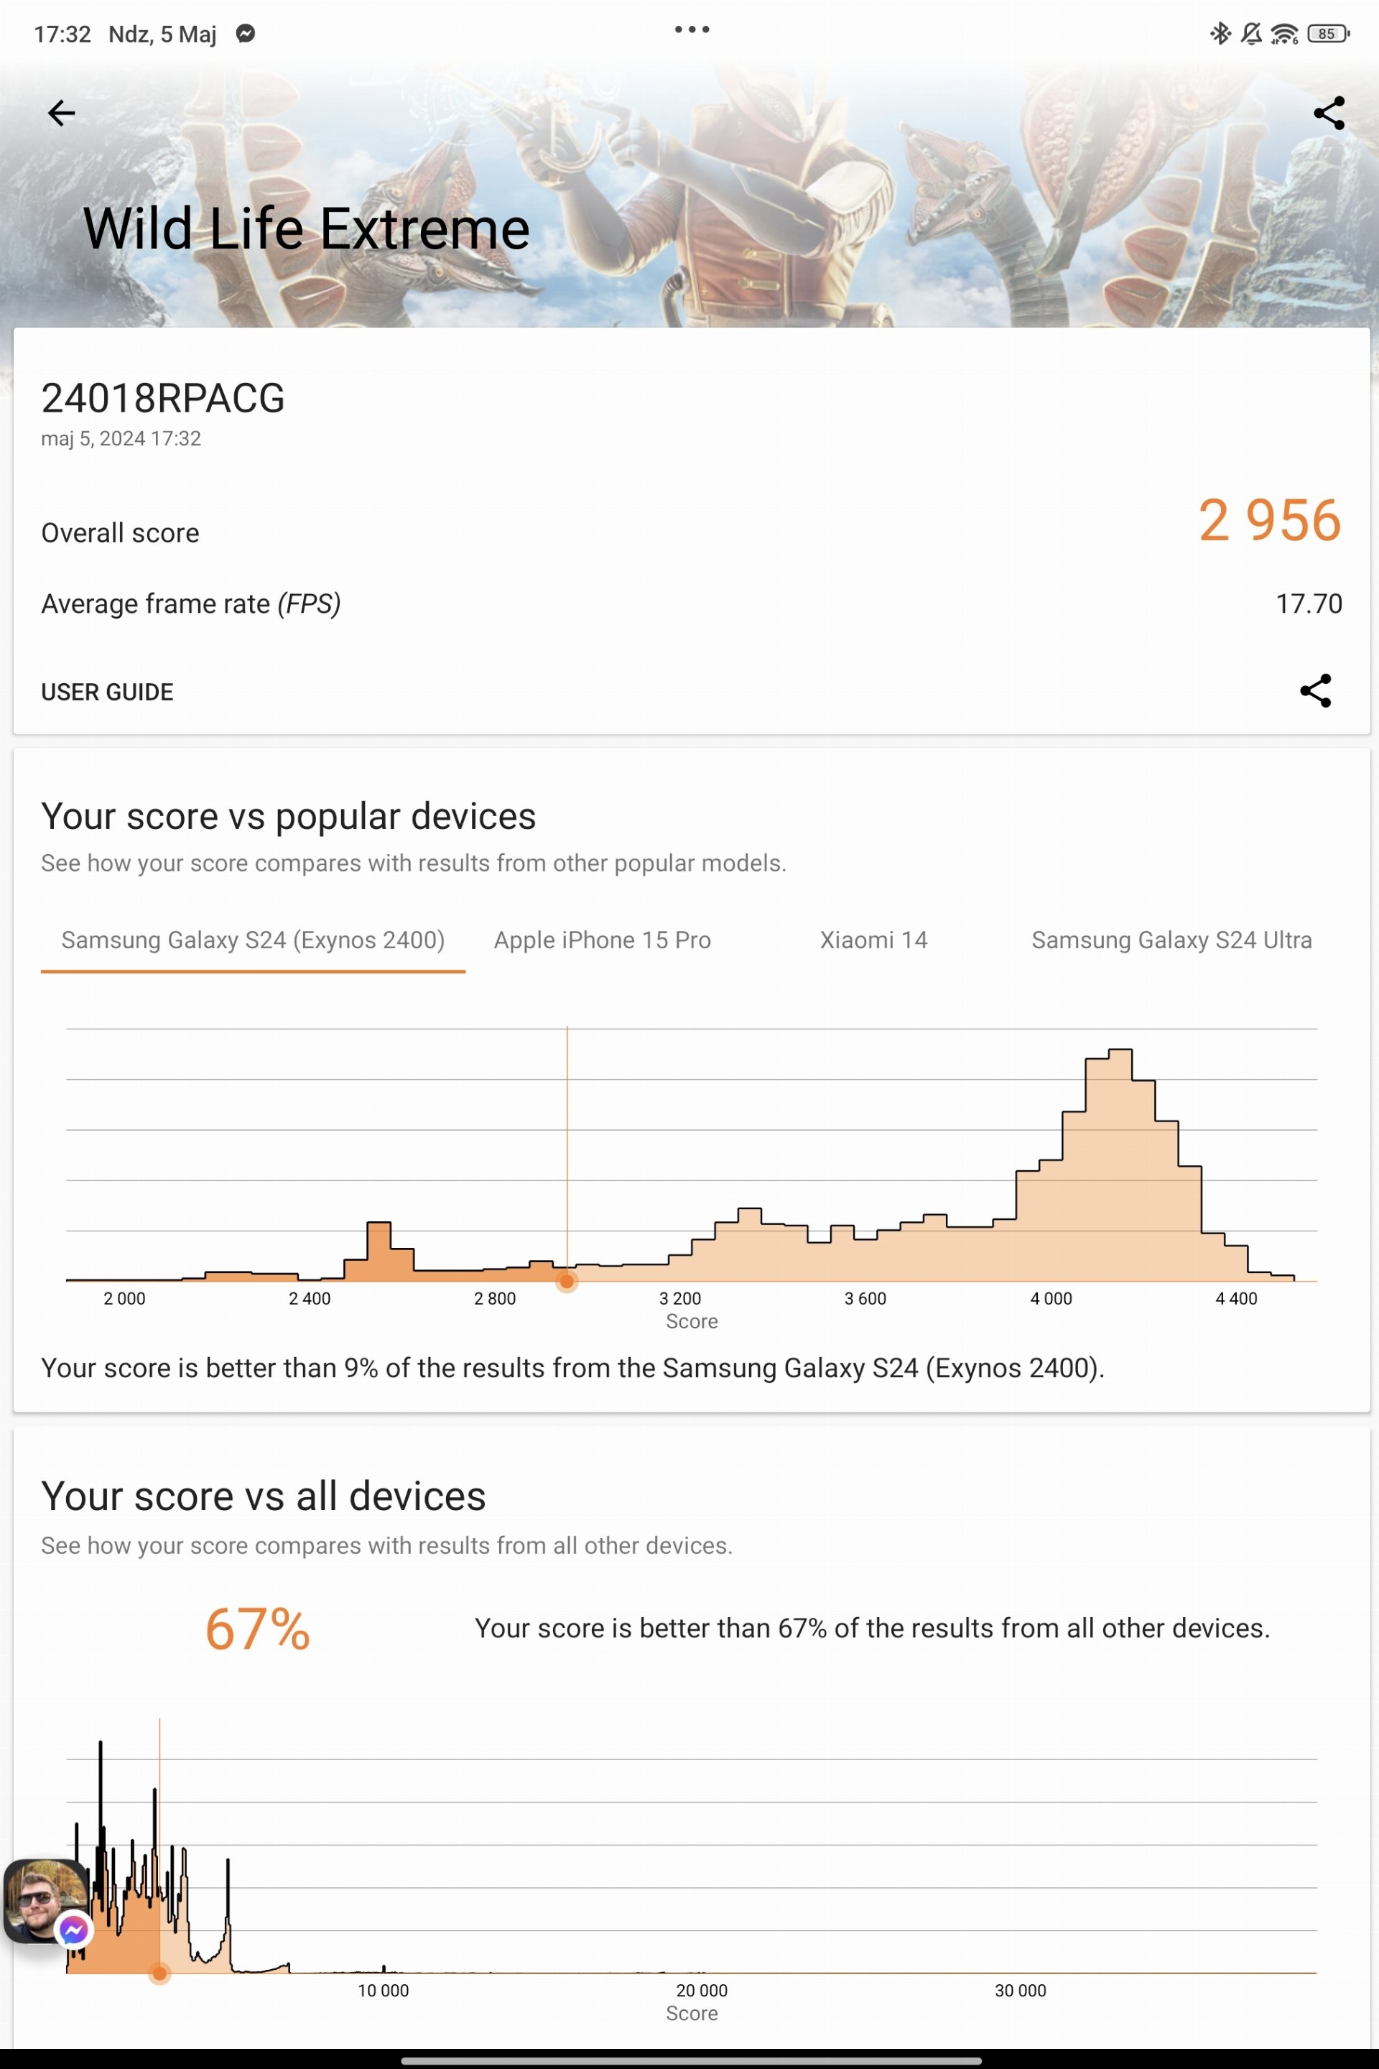This screenshot has width=1379, height=2069.
Task: Switch to the Apple iPhone 15 Pro tab
Action: 602,940
